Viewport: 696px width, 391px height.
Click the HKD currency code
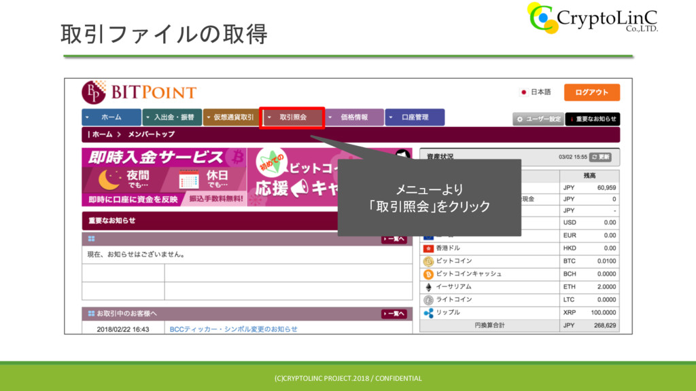[570, 248]
